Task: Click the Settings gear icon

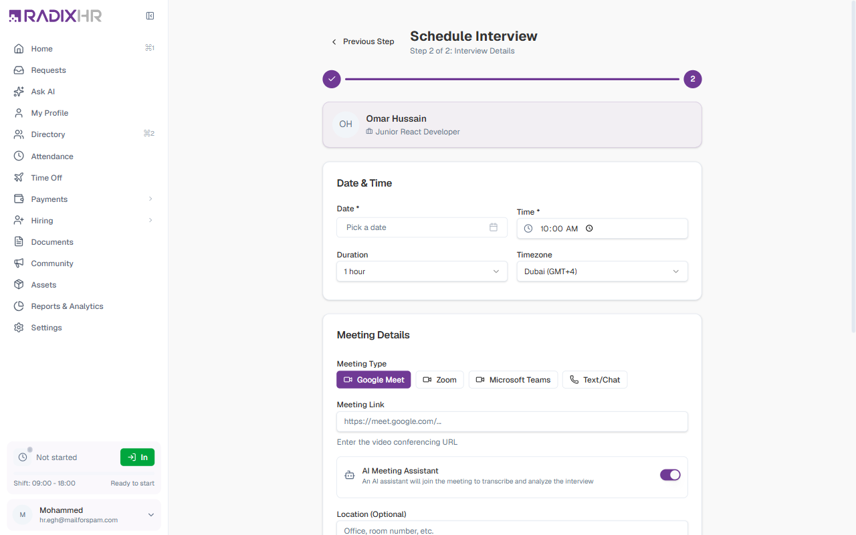Action: pos(19,328)
